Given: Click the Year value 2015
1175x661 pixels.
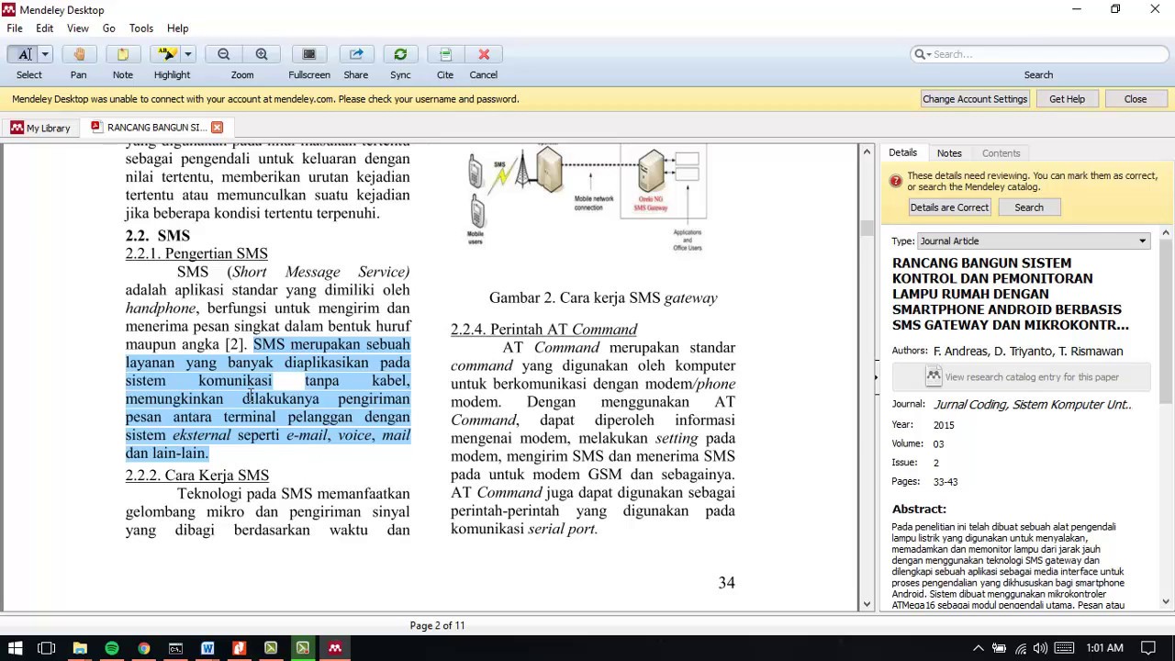Looking at the screenshot, I should click(944, 426).
